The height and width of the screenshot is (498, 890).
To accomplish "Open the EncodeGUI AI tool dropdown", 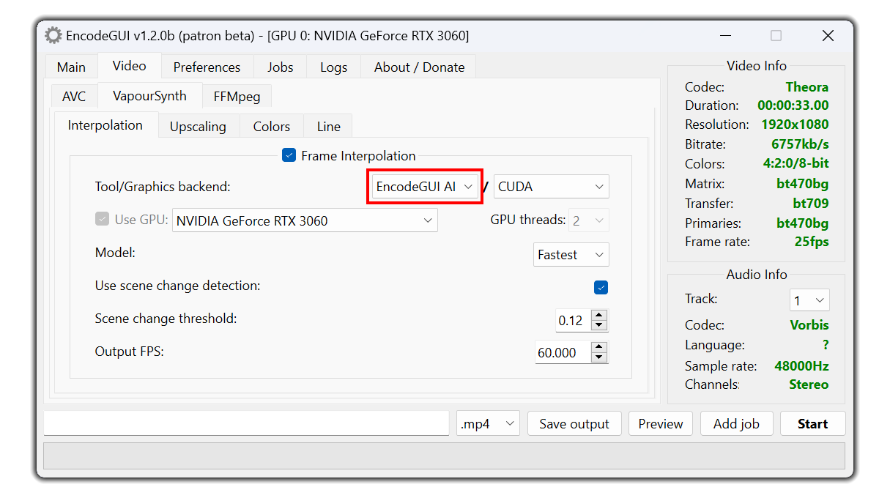I will [425, 187].
